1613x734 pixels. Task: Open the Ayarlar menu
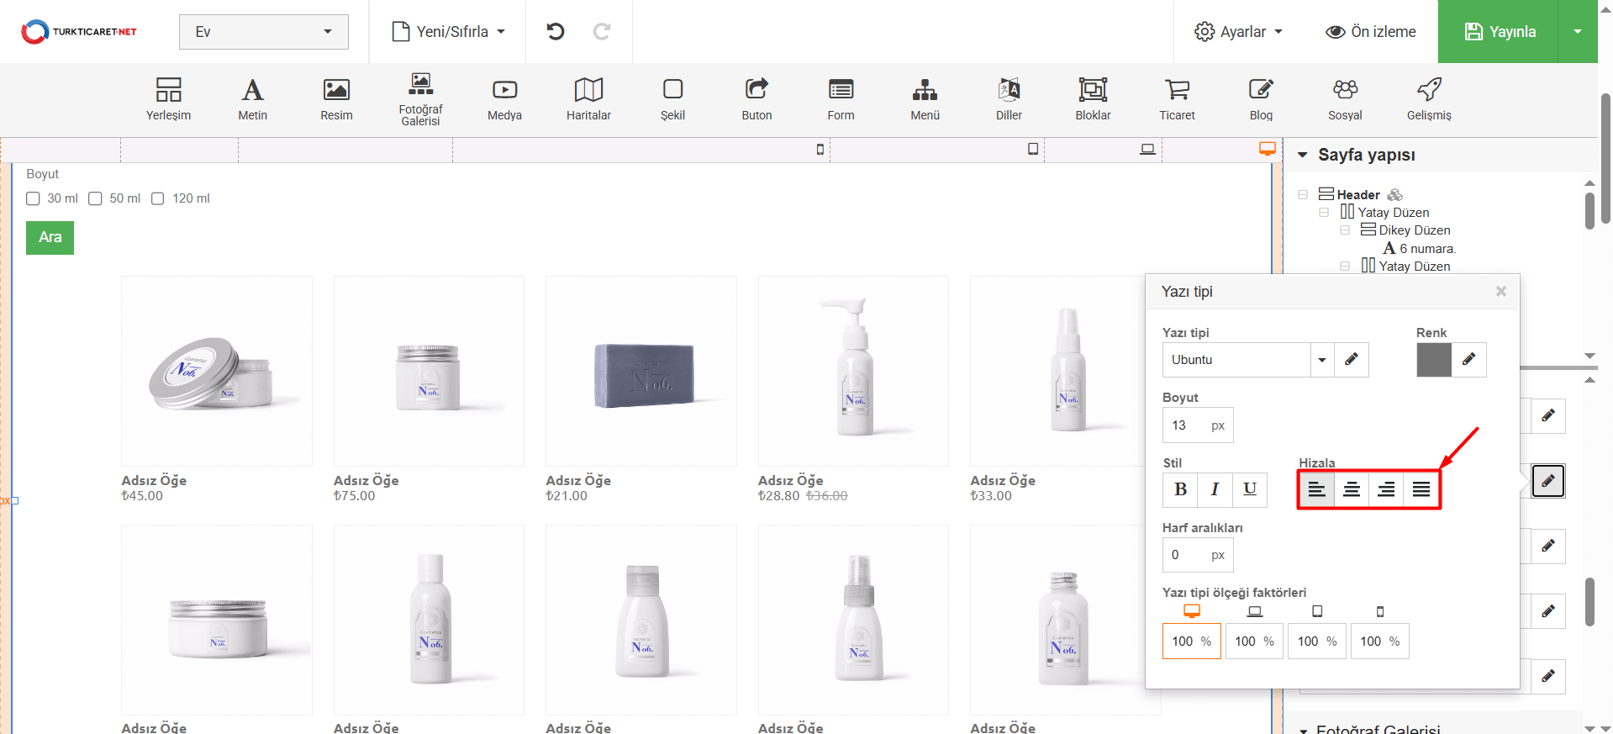(x=1239, y=32)
